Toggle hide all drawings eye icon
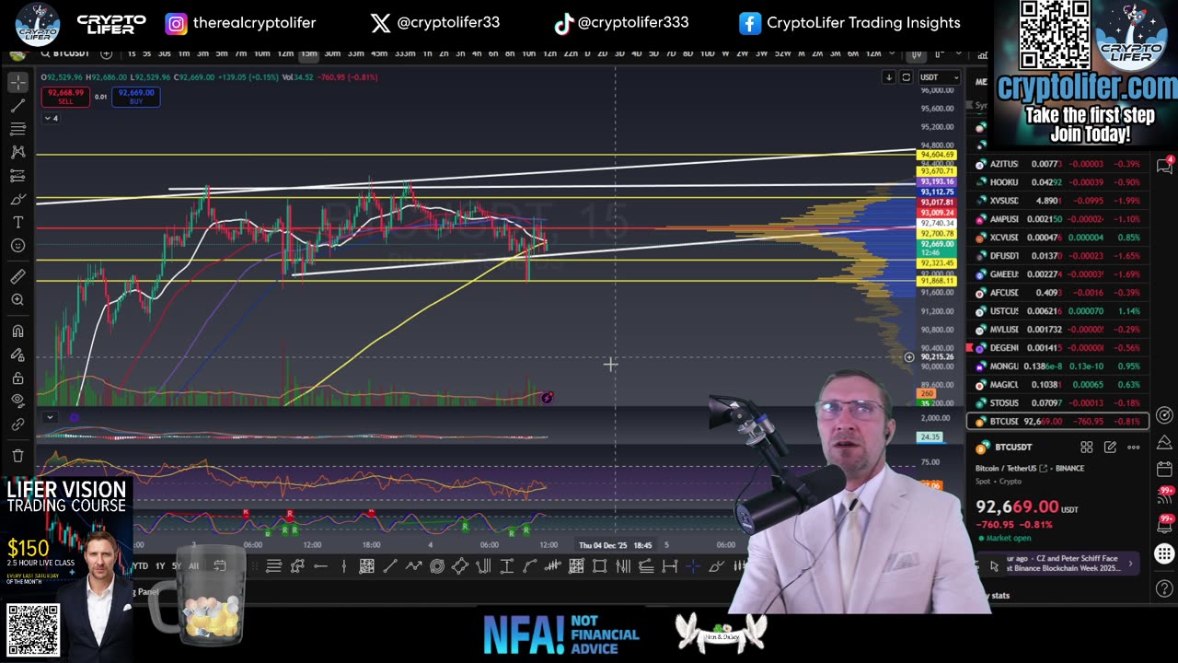 [x=17, y=401]
